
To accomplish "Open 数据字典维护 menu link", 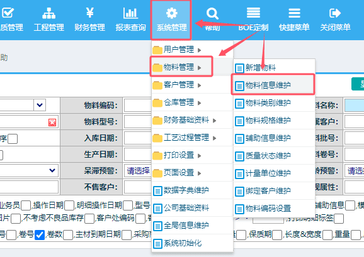I will (x=192, y=190).
